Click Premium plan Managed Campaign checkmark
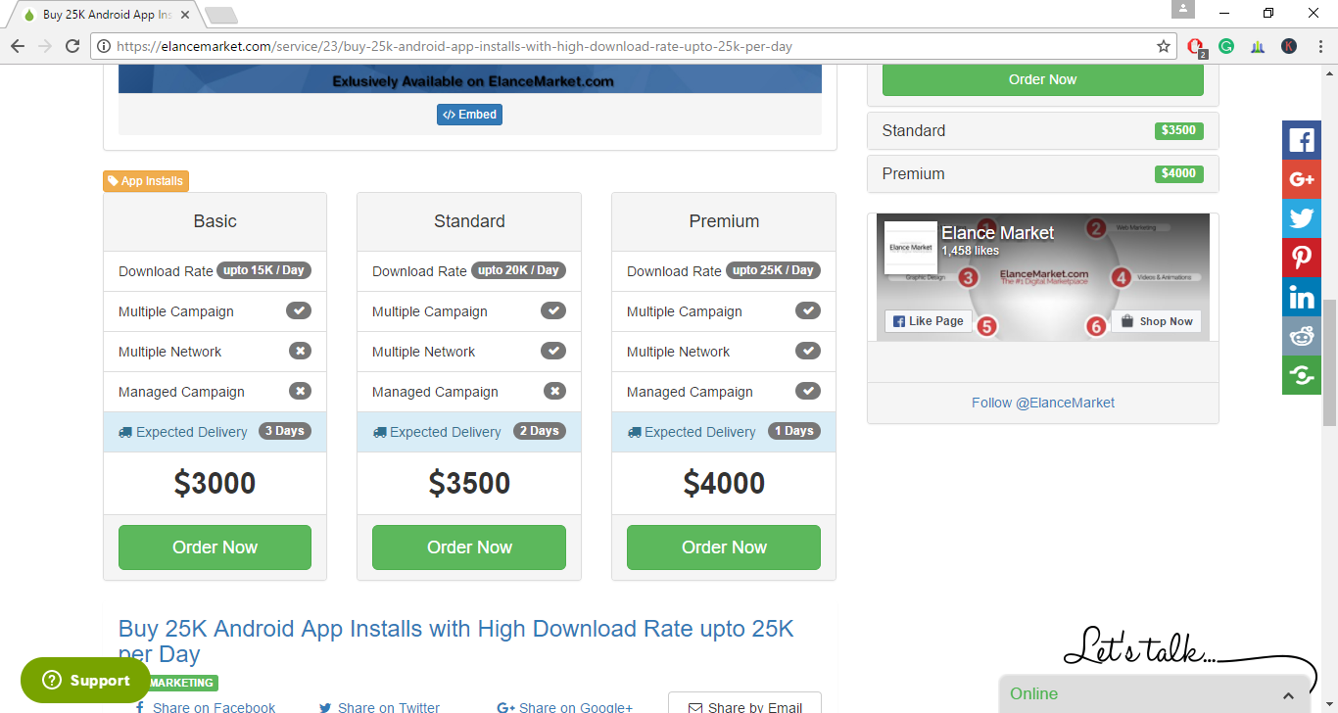Screen dimensions: 1338x713 (808, 392)
